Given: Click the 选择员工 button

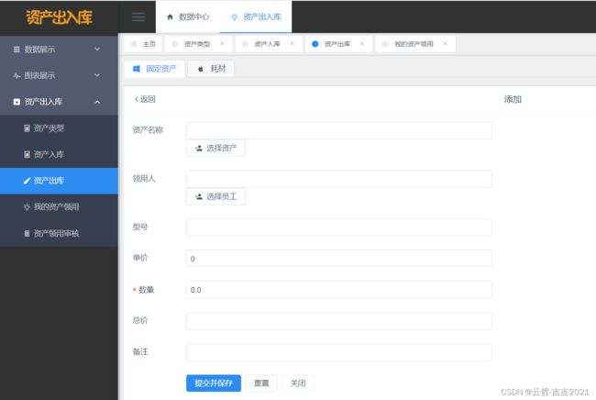Looking at the screenshot, I should coord(215,196).
